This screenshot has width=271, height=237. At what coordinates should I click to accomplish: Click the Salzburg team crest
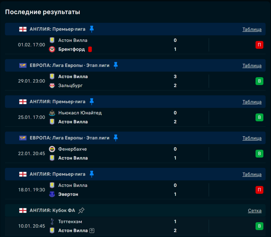[52, 86]
